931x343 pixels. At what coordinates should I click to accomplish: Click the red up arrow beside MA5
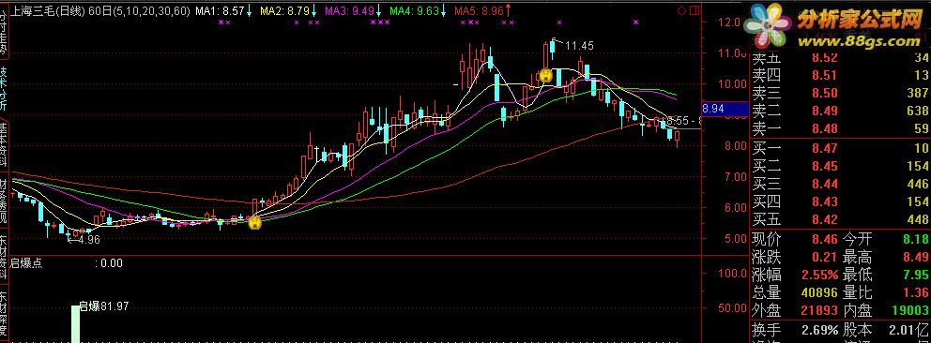[509, 10]
